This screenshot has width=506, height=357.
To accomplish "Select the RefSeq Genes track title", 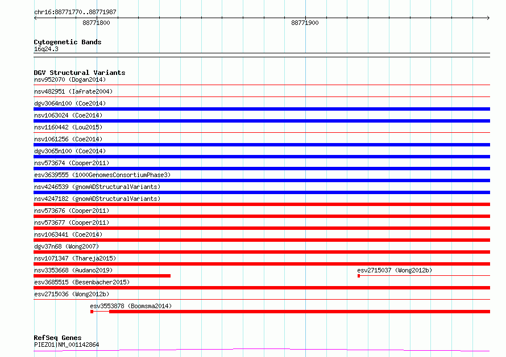I will click(x=57, y=338).
